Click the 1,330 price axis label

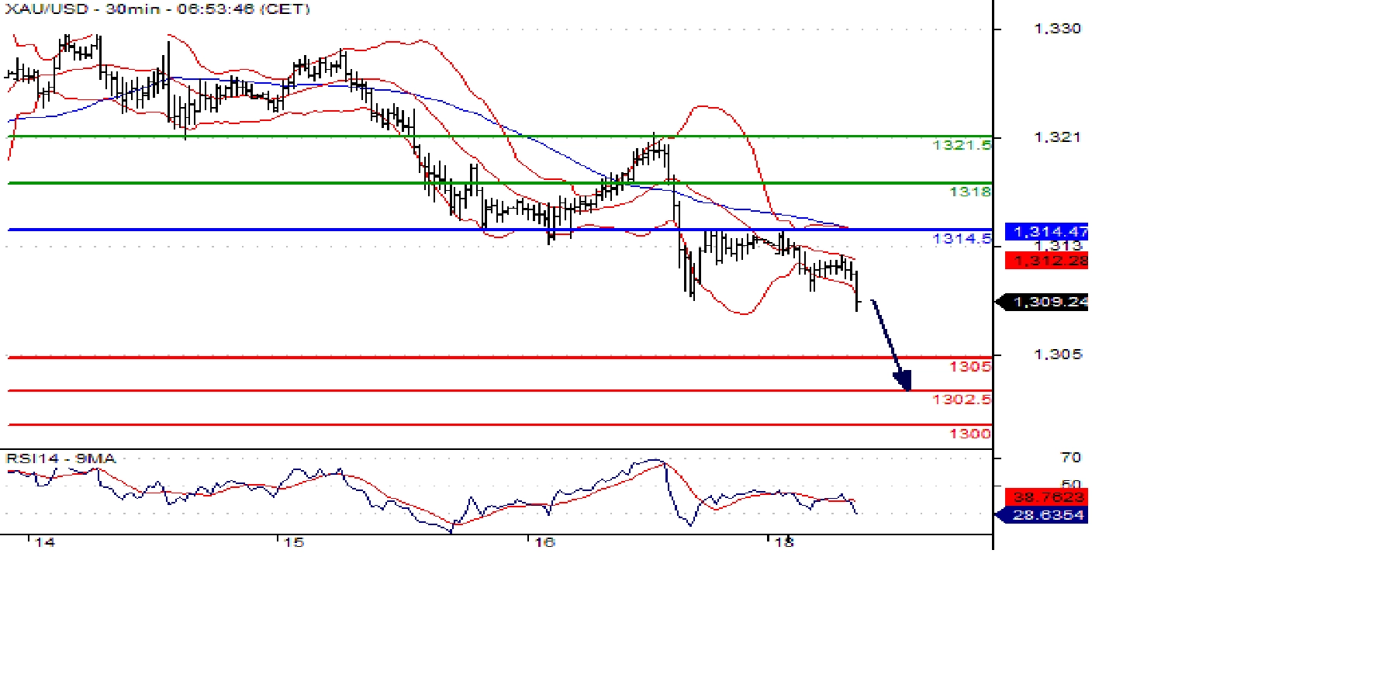tap(1057, 29)
